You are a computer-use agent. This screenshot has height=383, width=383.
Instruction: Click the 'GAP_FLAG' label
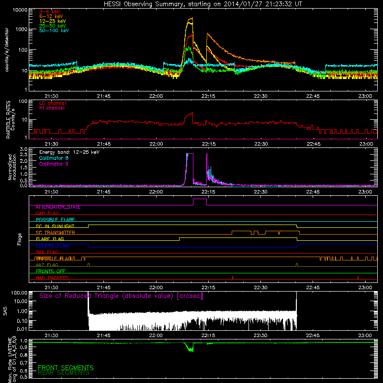coord(47,213)
